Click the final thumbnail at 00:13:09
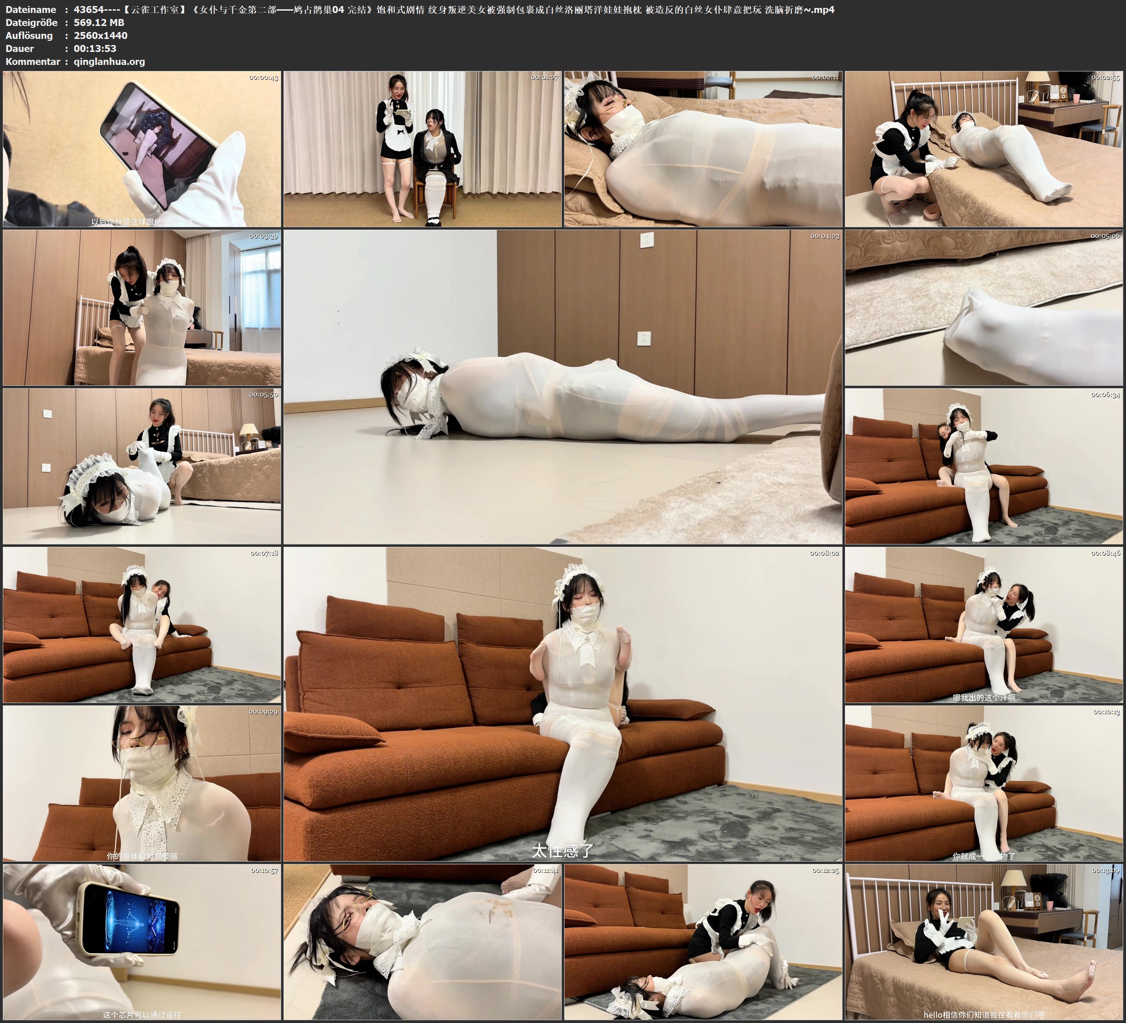This screenshot has height=1023, width=1126. tap(984, 942)
